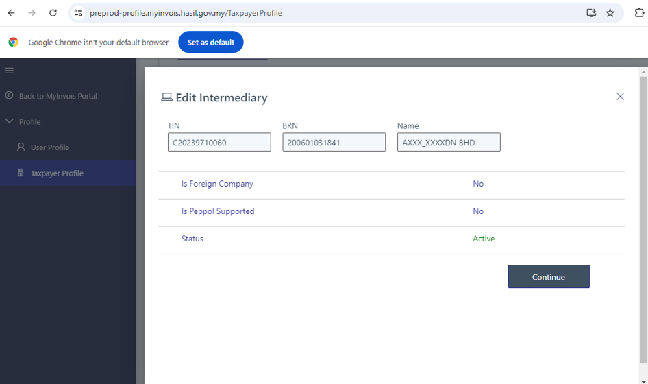648x384 pixels.
Task: Close the Edit Intermediary dialog
Action: tap(620, 97)
